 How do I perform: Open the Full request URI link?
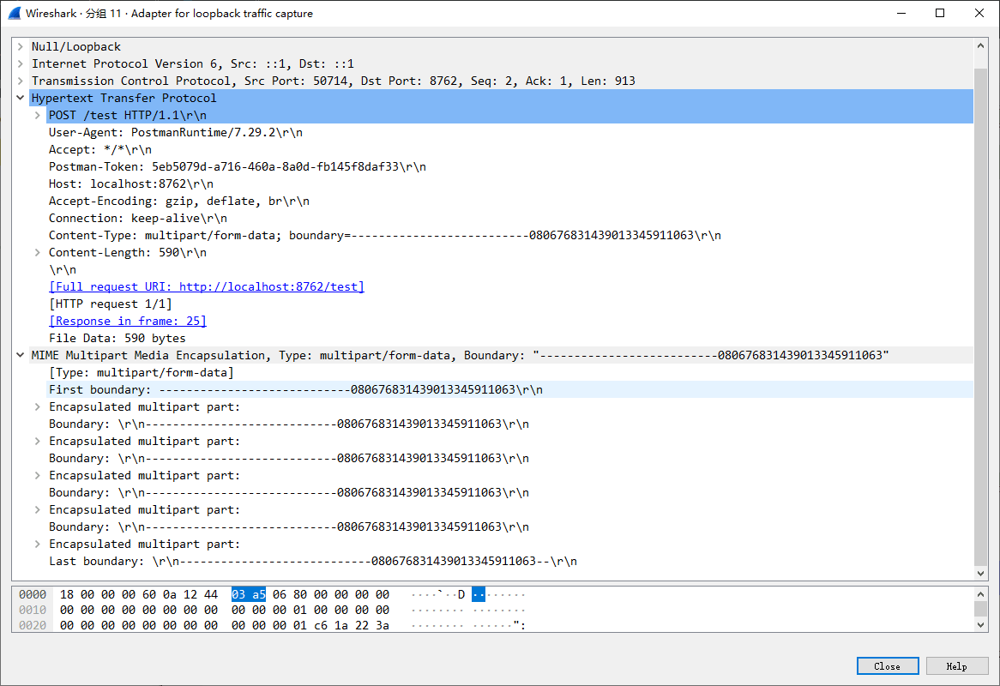tap(207, 287)
